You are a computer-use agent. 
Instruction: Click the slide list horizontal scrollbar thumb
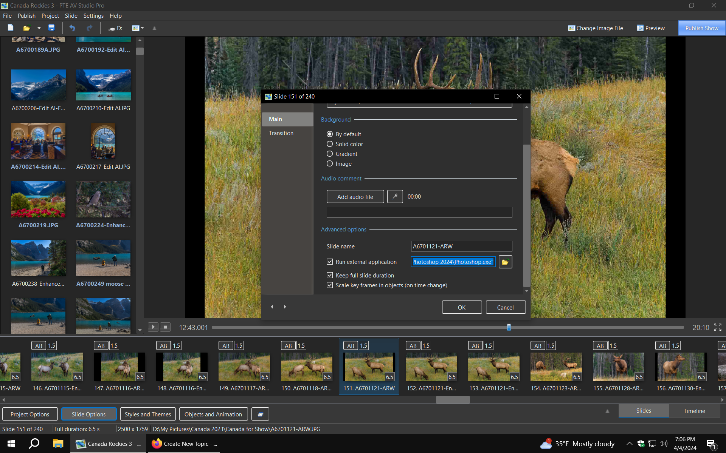(x=453, y=399)
